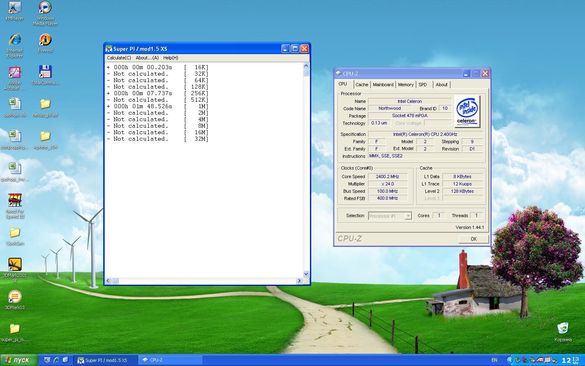Switch to the Cache tab in CPU-Z
The width and height of the screenshot is (585, 366).
(x=362, y=85)
